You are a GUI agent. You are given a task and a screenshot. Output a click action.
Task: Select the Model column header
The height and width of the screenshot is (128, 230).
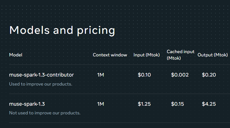coord(16,55)
